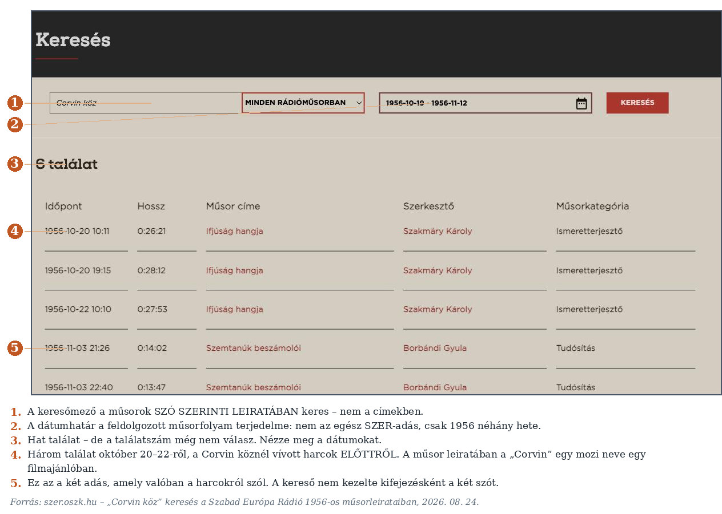Select editor Borbándi Gyula in 22:40 row
This screenshot has width=722, height=514.
click(x=435, y=387)
